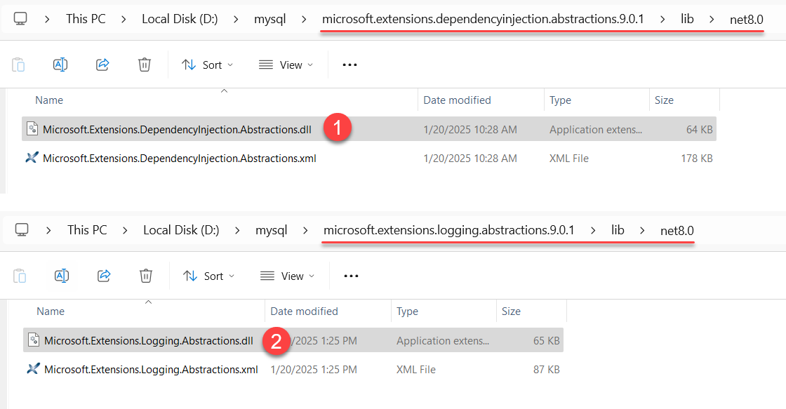Viewport: 786px width, 409px height.
Task: Click Share icon in the Logging folder toolbar
Action: (x=104, y=276)
